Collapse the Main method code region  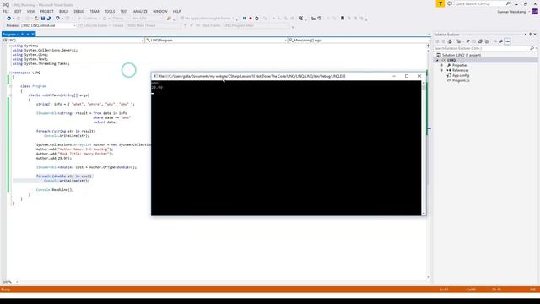10,95
